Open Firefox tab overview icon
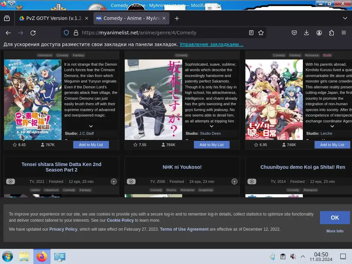This screenshot has width=352, height=264. (x=7, y=18)
